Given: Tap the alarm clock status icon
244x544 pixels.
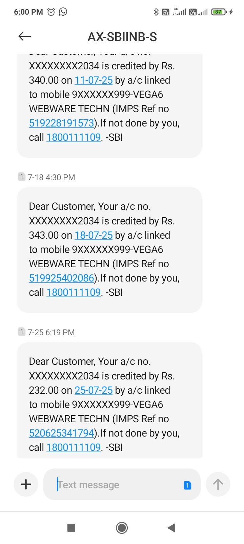Looking at the screenshot, I should click(x=51, y=12).
